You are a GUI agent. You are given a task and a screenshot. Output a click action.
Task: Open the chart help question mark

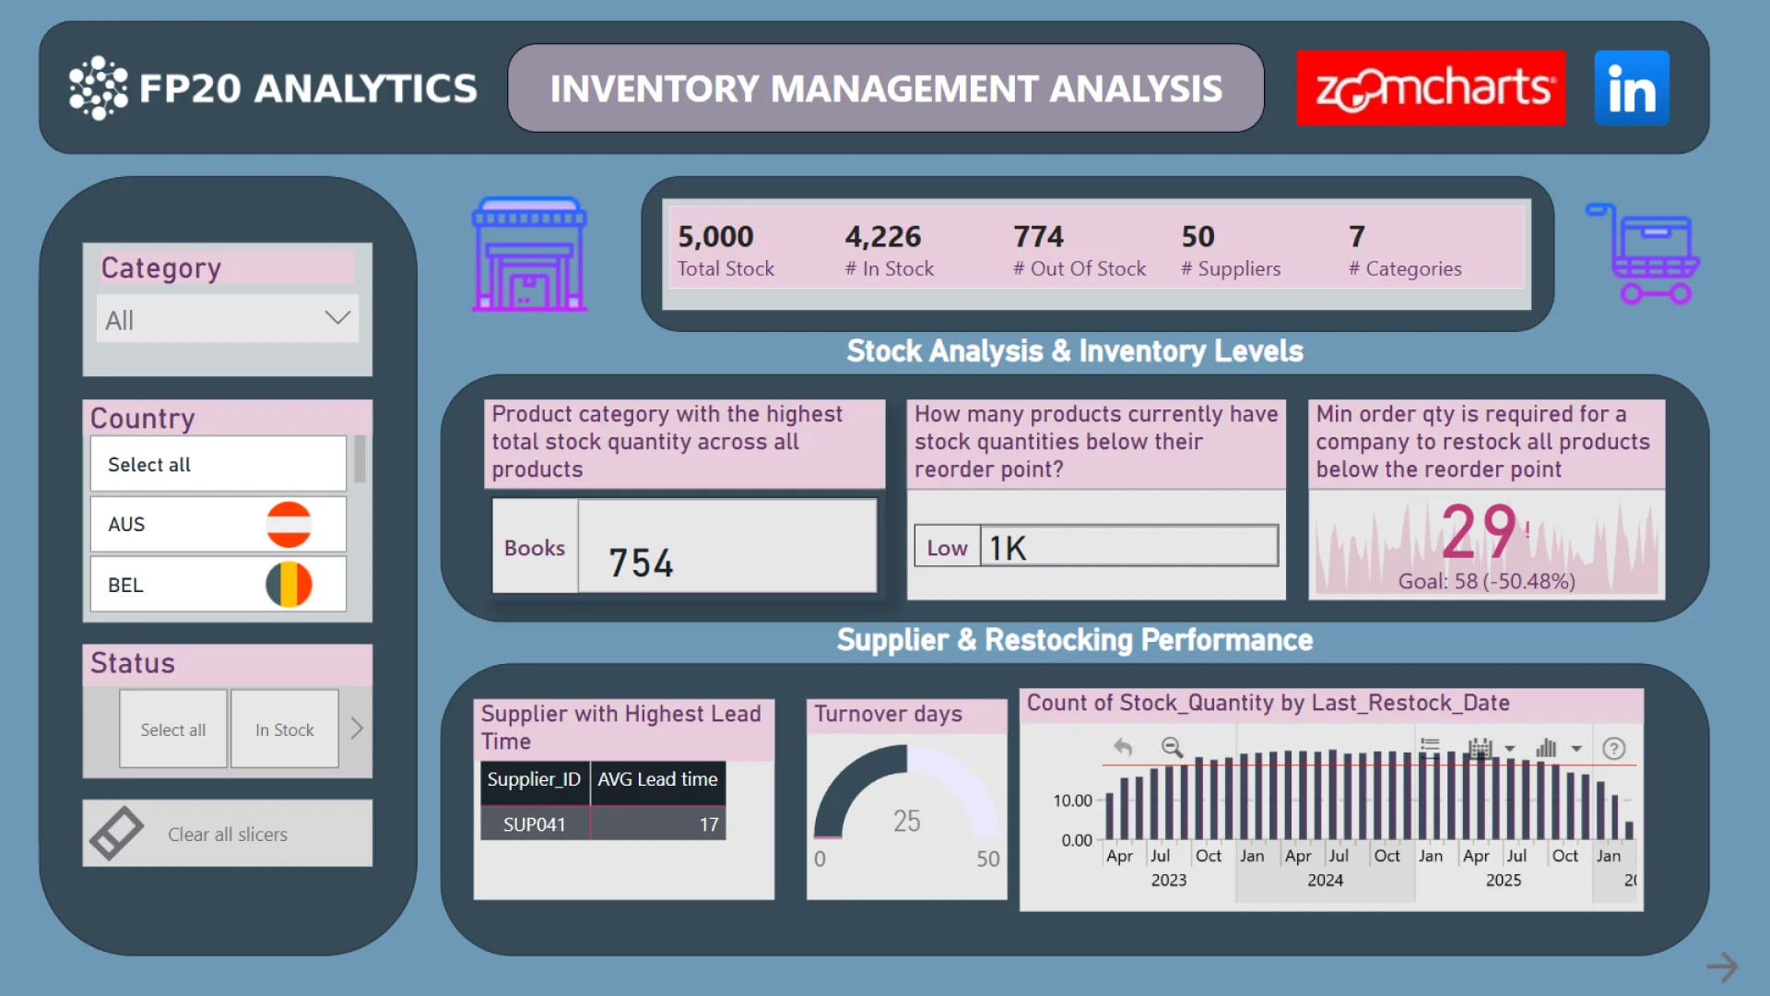pos(1613,749)
